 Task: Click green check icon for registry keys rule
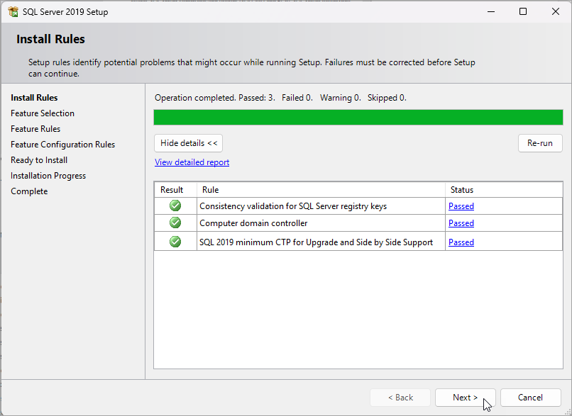click(x=175, y=206)
